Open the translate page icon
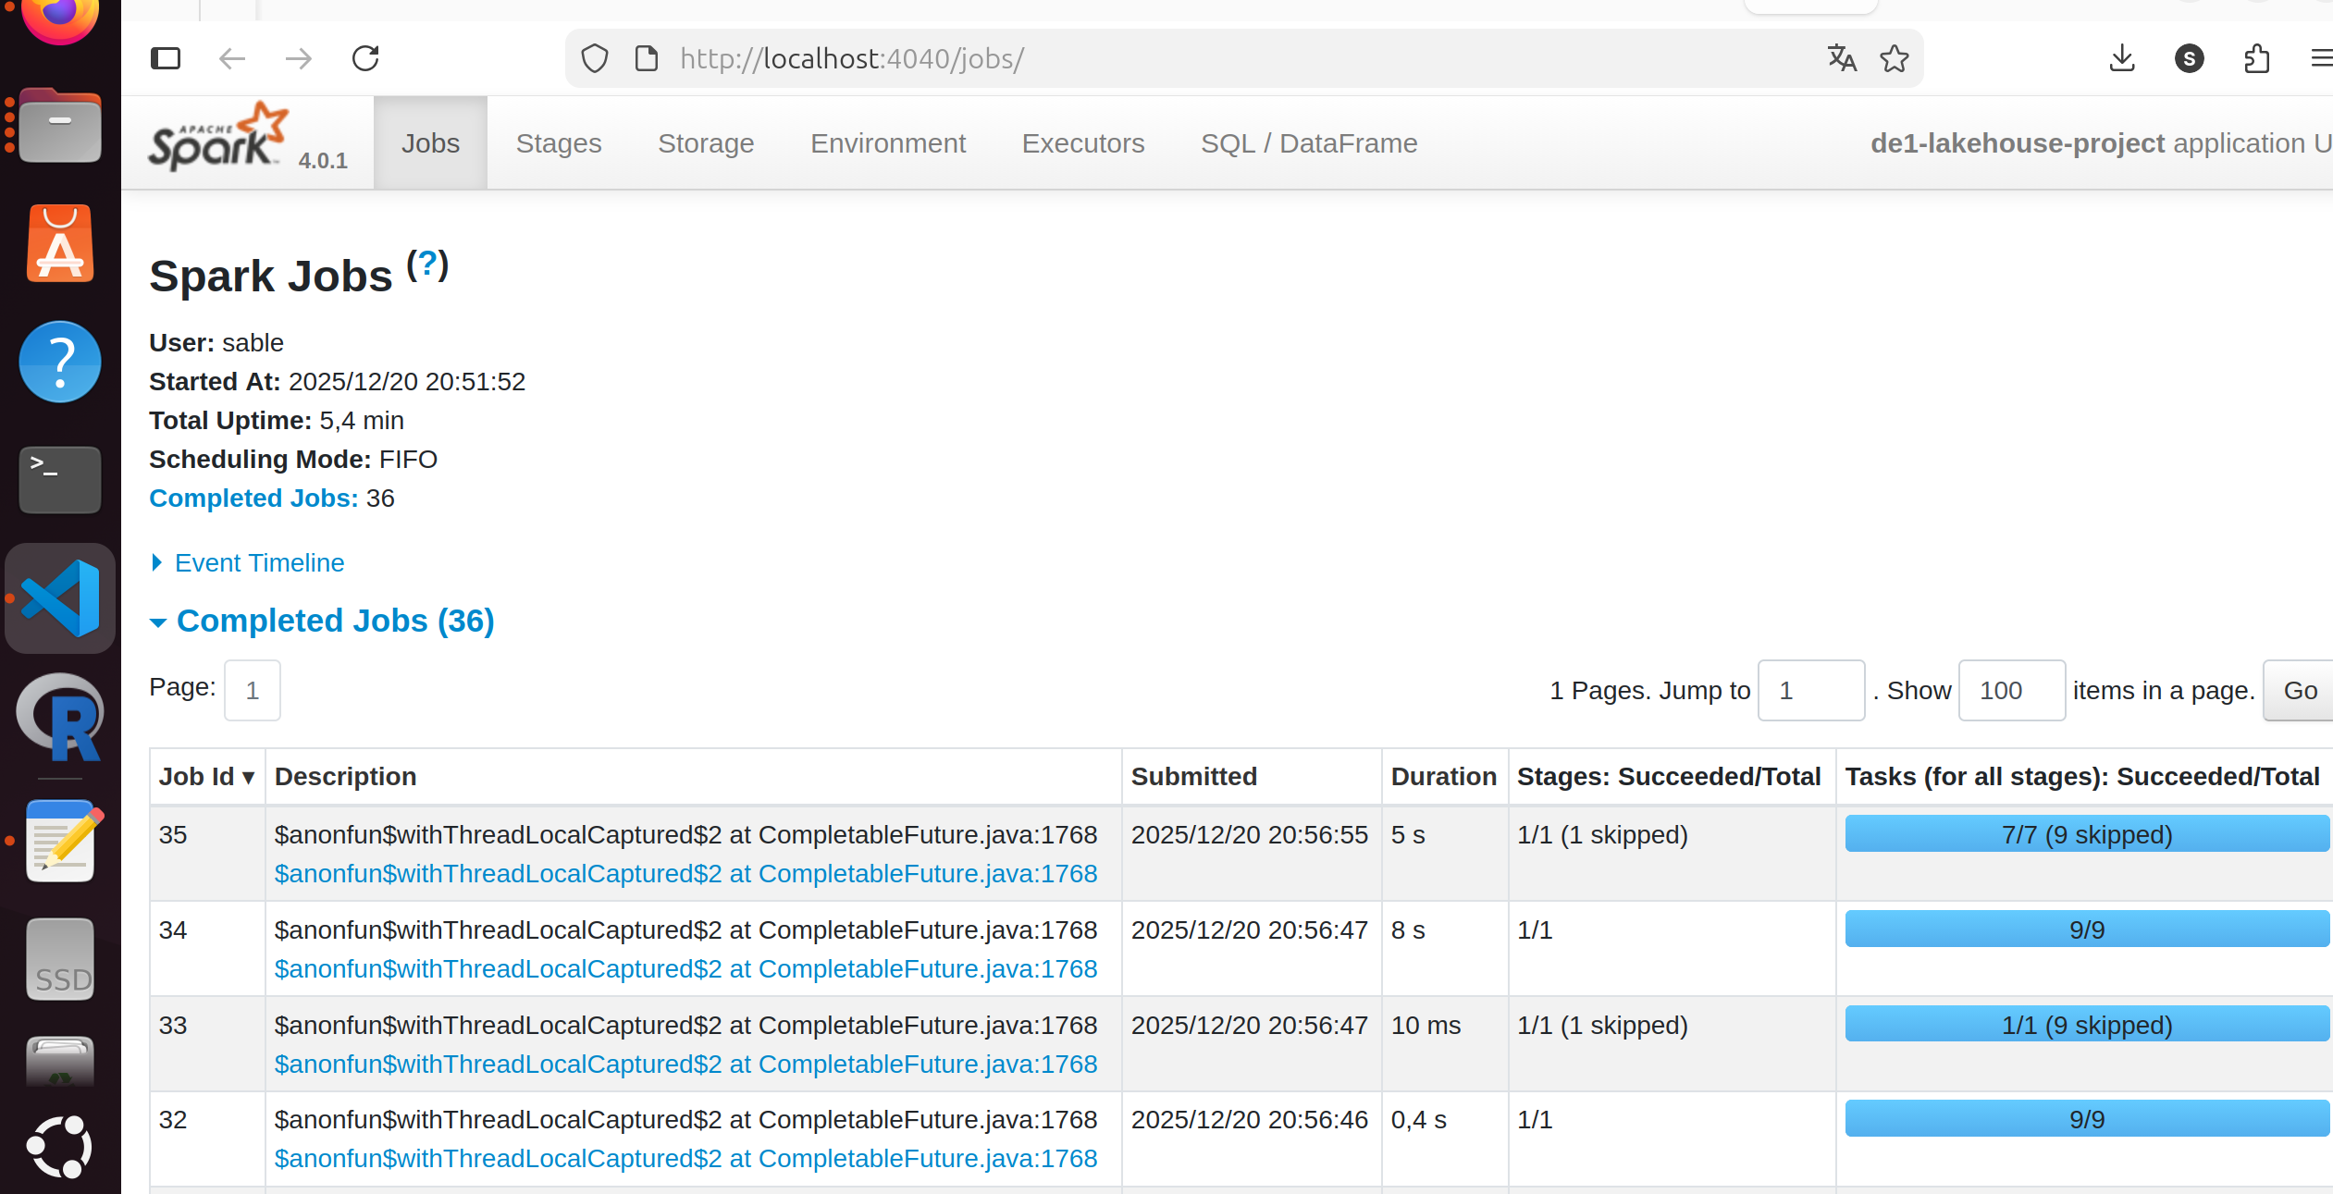2333x1194 pixels. pyautogui.click(x=1841, y=59)
